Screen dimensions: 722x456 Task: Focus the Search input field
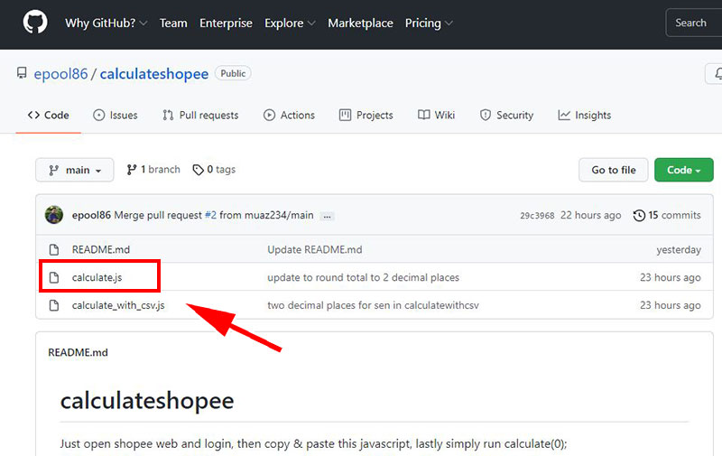point(694,23)
